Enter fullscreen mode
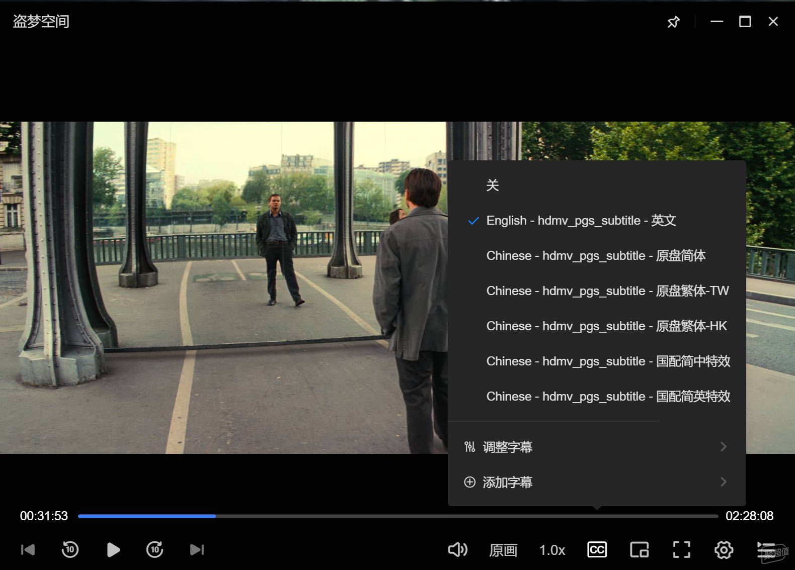This screenshot has width=795, height=570. pos(682,550)
